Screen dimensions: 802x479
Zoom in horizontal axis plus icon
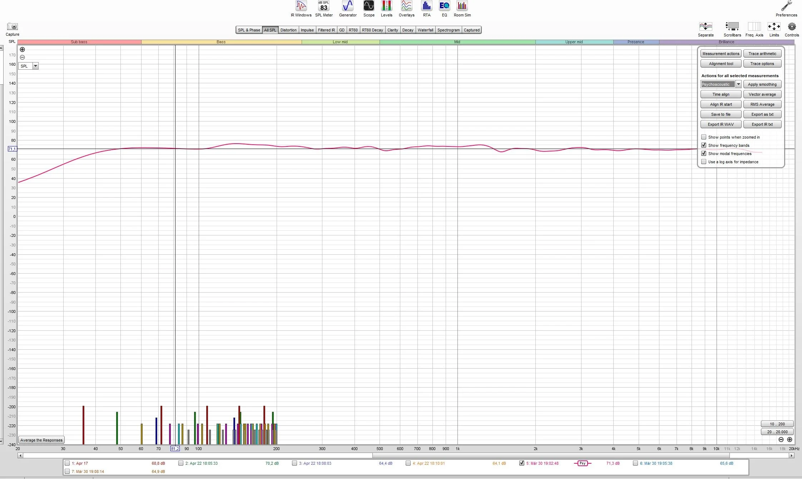[x=789, y=440]
